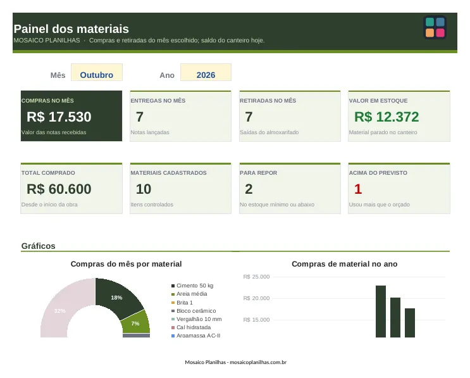Click the Para repor value 2
Screen dimensions: 470x378
point(249,189)
